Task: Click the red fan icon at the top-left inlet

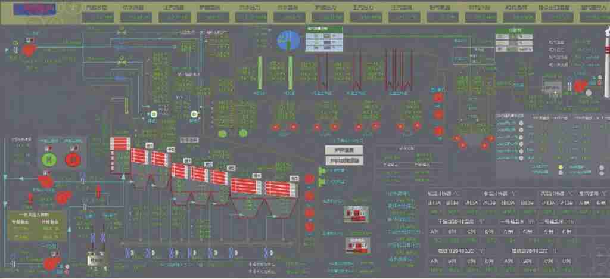Action: click(x=29, y=49)
